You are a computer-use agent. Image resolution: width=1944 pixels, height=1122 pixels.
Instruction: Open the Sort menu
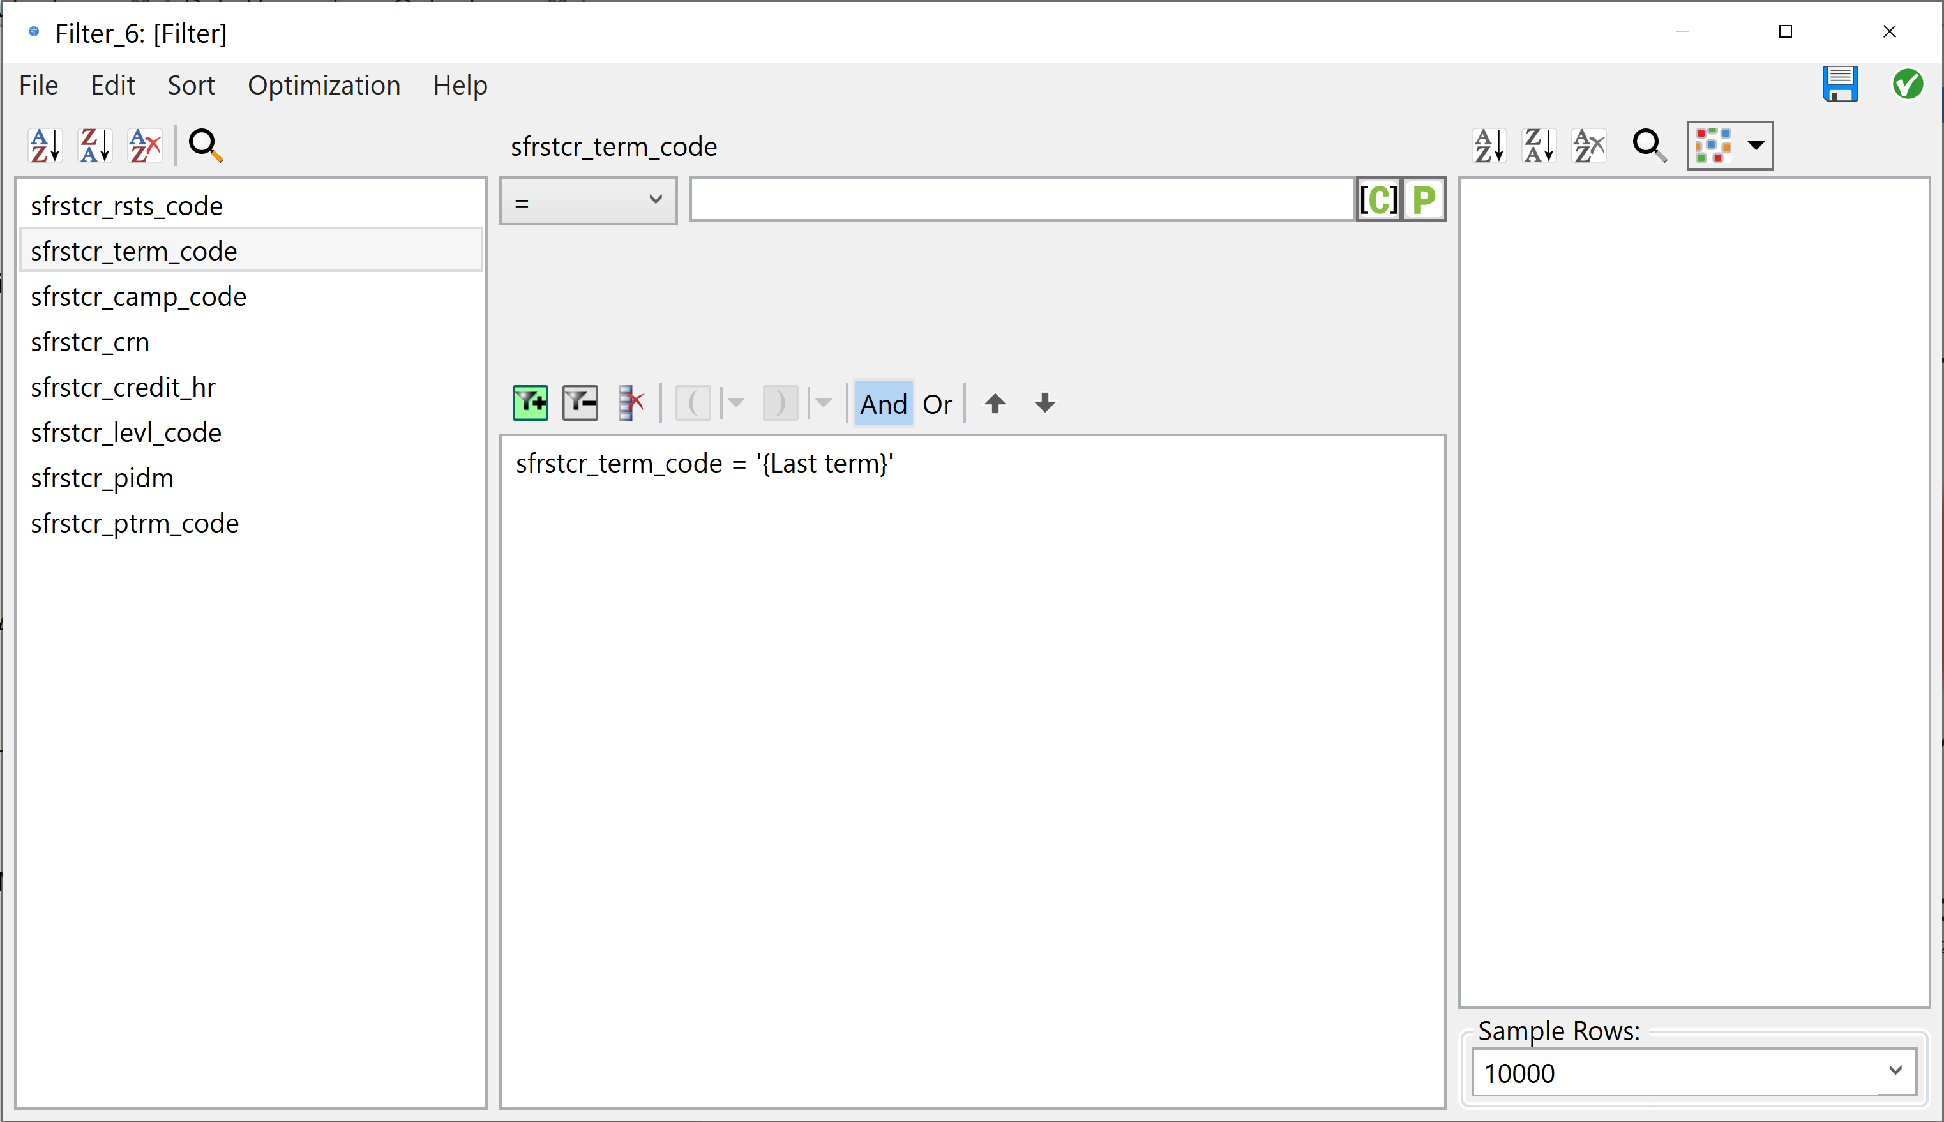(x=191, y=85)
